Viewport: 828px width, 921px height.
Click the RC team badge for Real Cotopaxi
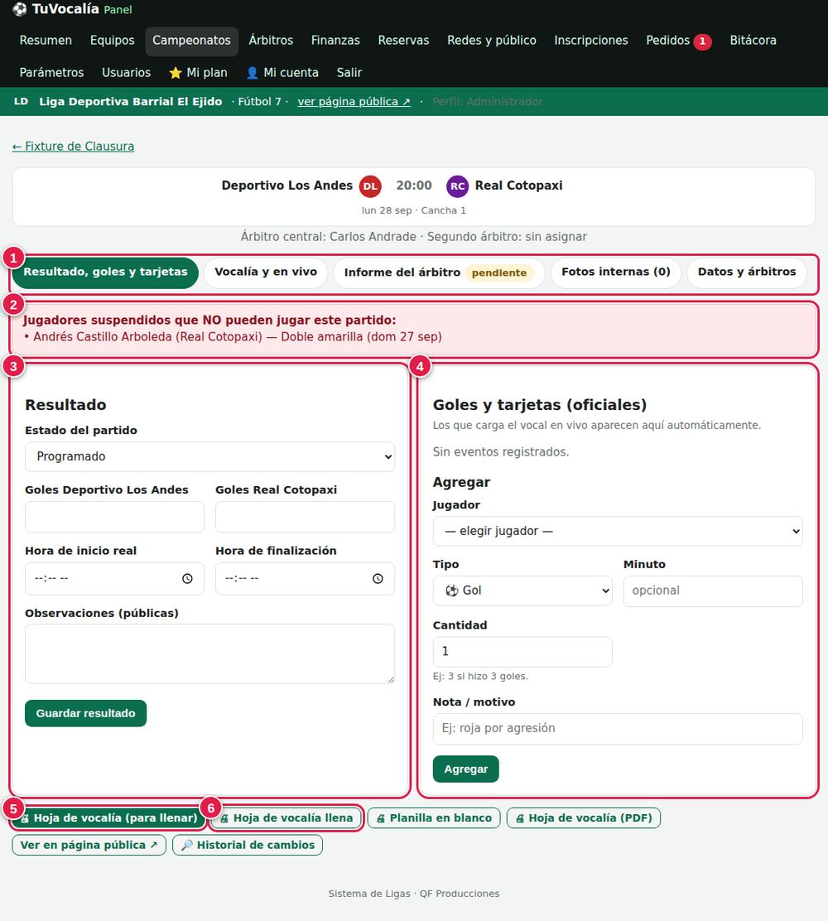(x=457, y=186)
